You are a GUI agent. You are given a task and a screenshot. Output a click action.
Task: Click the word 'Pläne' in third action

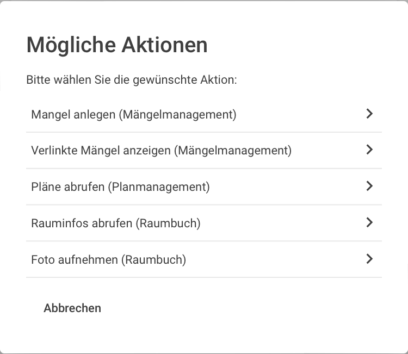[46, 187]
